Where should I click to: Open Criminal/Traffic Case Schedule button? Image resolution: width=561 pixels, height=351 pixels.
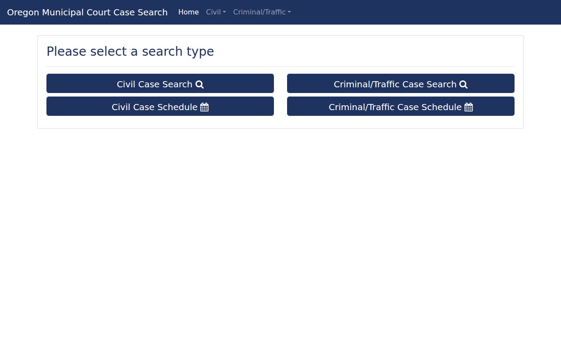point(401,106)
